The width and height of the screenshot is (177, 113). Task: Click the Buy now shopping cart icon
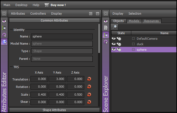47,5
